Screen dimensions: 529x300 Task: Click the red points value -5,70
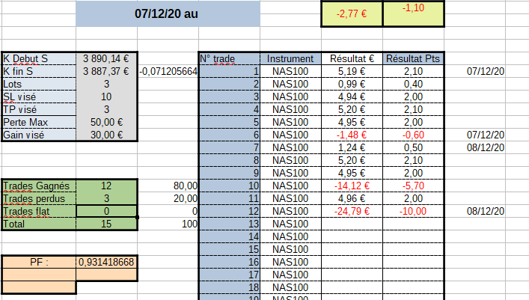[x=413, y=186]
